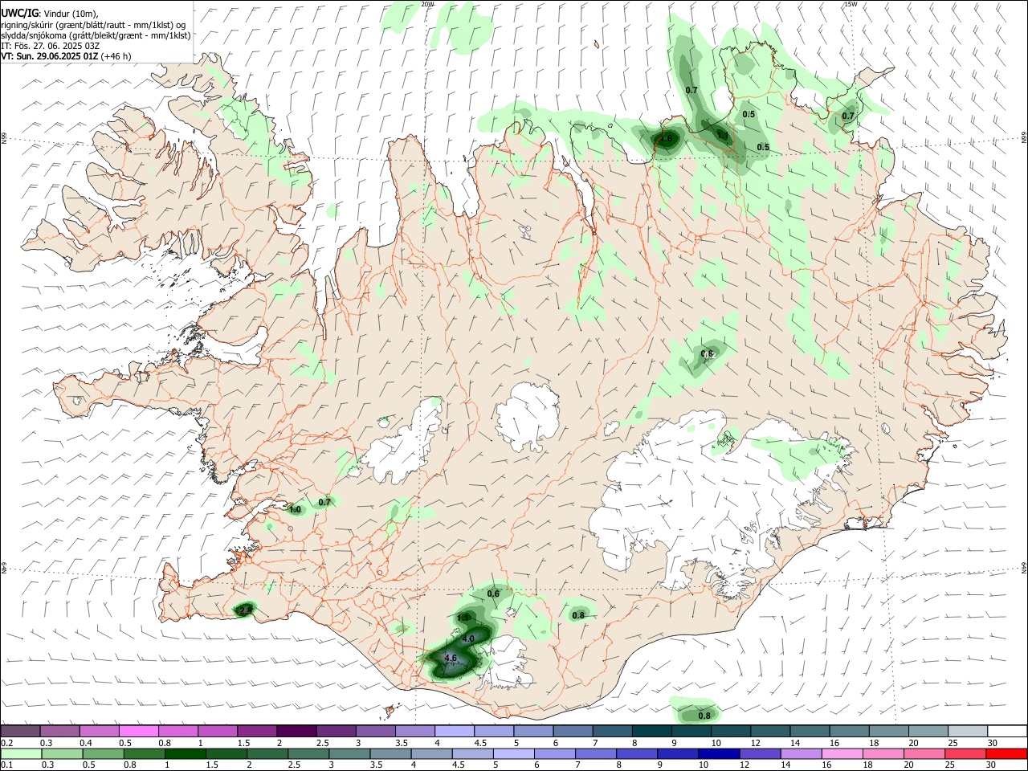Viewport: 1028px width, 771px height.
Task: Pick the pale green 0.1 swatch, lower scale
Action: (21, 753)
